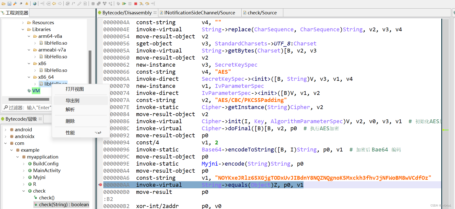The height and width of the screenshot is (209, 455).
Task: Click the warning notifications icon in the toolbar
Action: (x=27, y=4)
